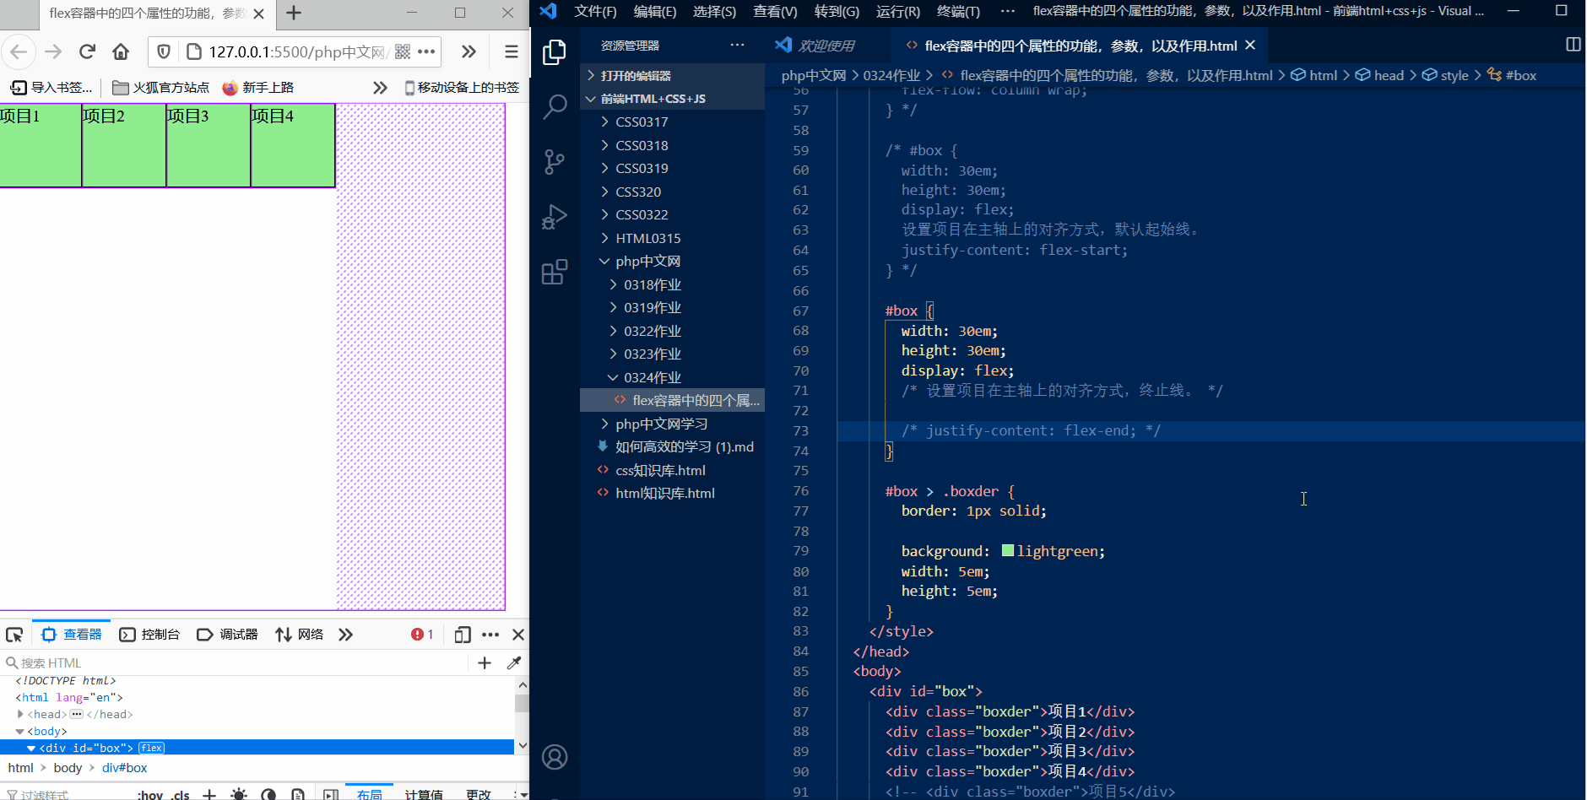This screenshot has width=1587, height=800.
Task: Select the eyedropper icon in devtools search bar
Action: coord(515,662)
